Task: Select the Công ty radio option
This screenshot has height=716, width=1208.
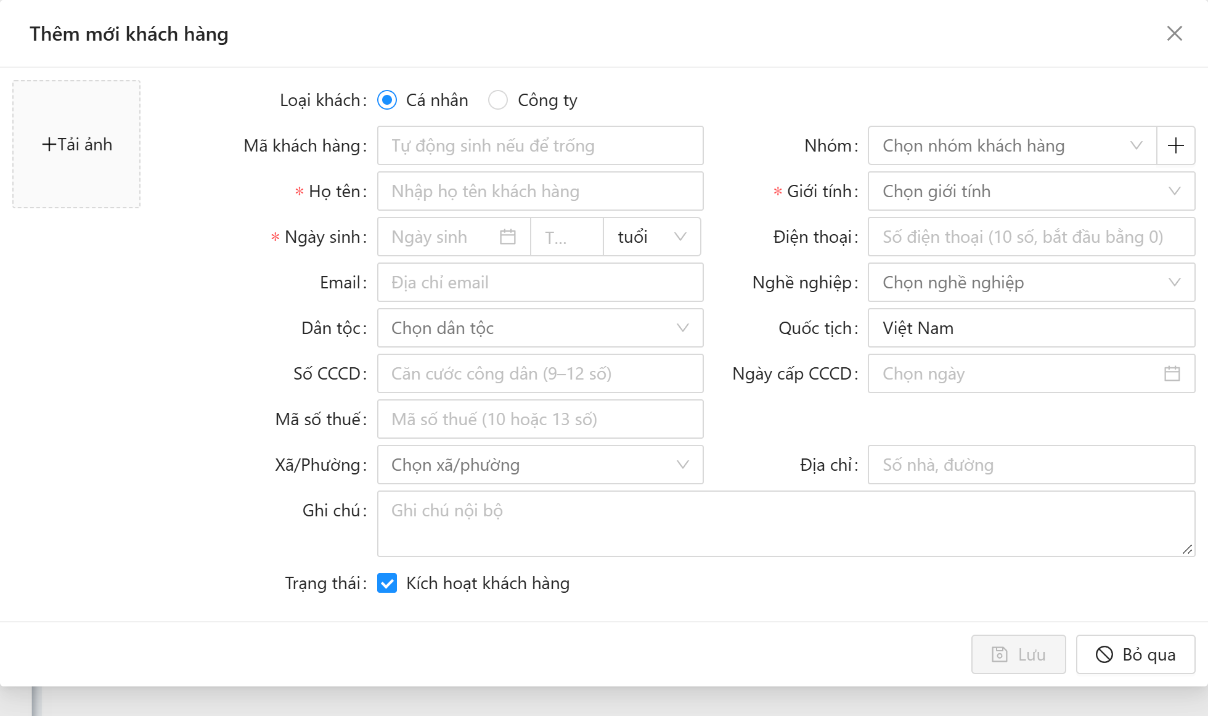Action: pos(498,100)
